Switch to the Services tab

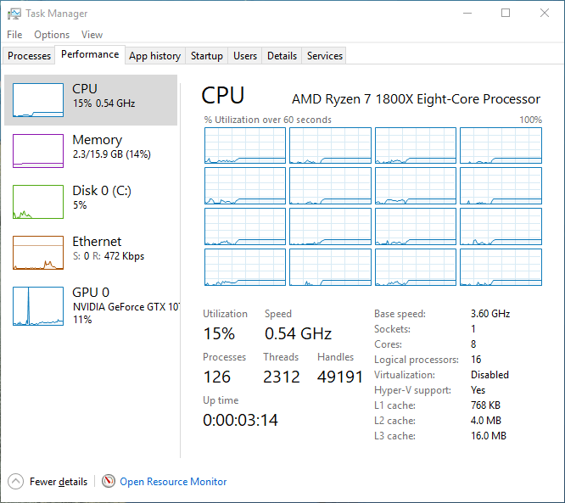point(325,56)
